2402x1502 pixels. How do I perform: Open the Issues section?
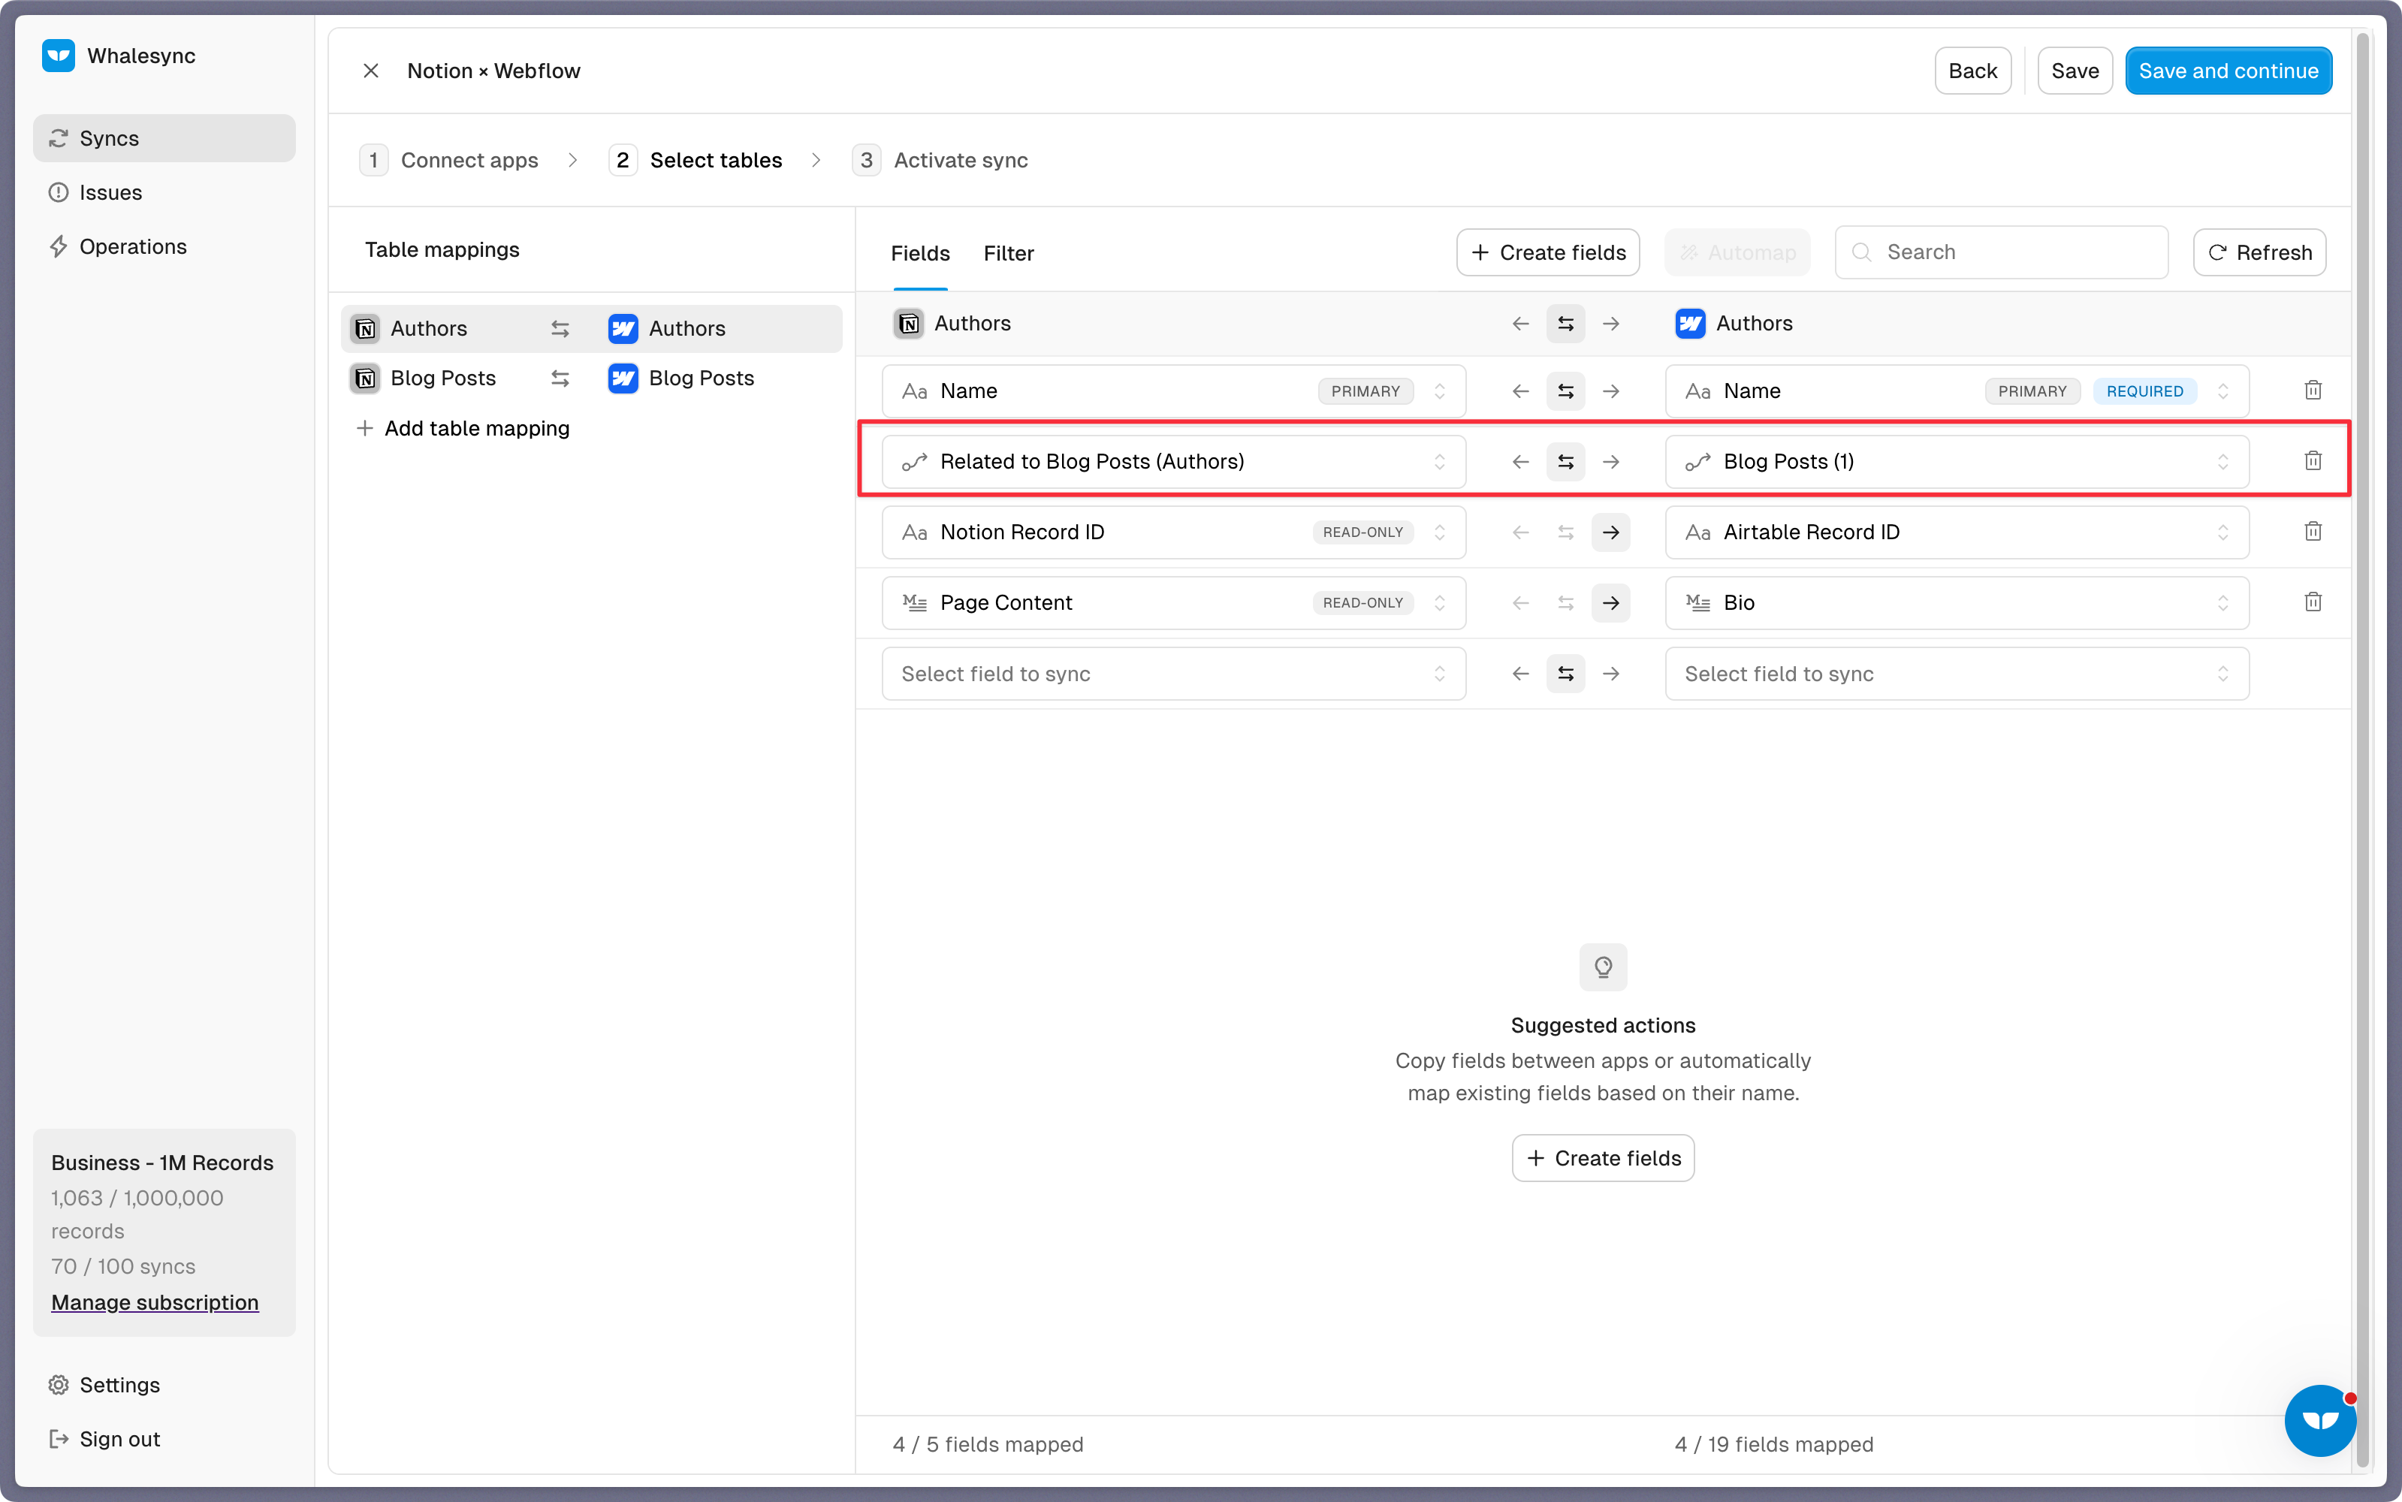(x=164, y=192)
